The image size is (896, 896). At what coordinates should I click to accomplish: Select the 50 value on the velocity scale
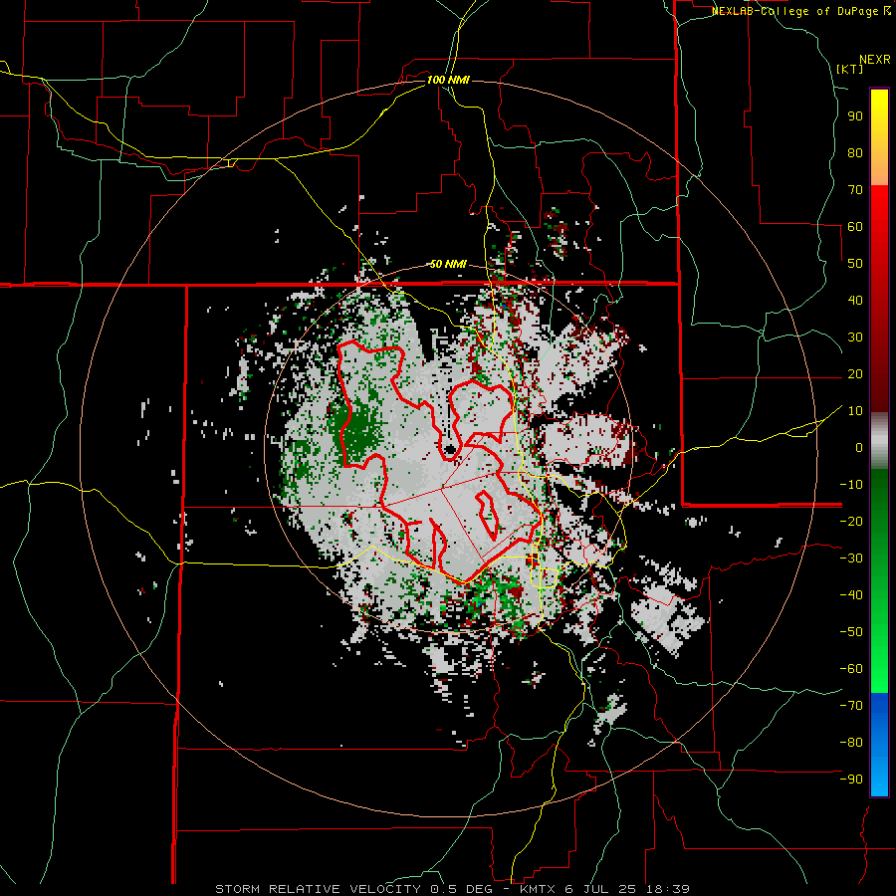click(x=855, y=264)
